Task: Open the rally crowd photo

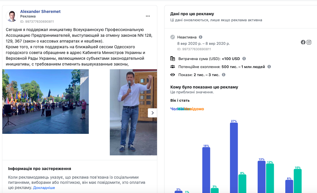Action: 46,101
